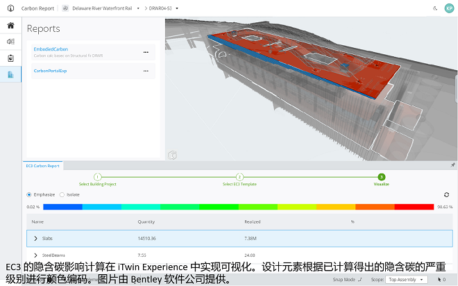This screenshot has width=458, height=286.
Task: Go to step 2 Select EC3 Template
Action: pyautogui.click(x=239, y=177)
